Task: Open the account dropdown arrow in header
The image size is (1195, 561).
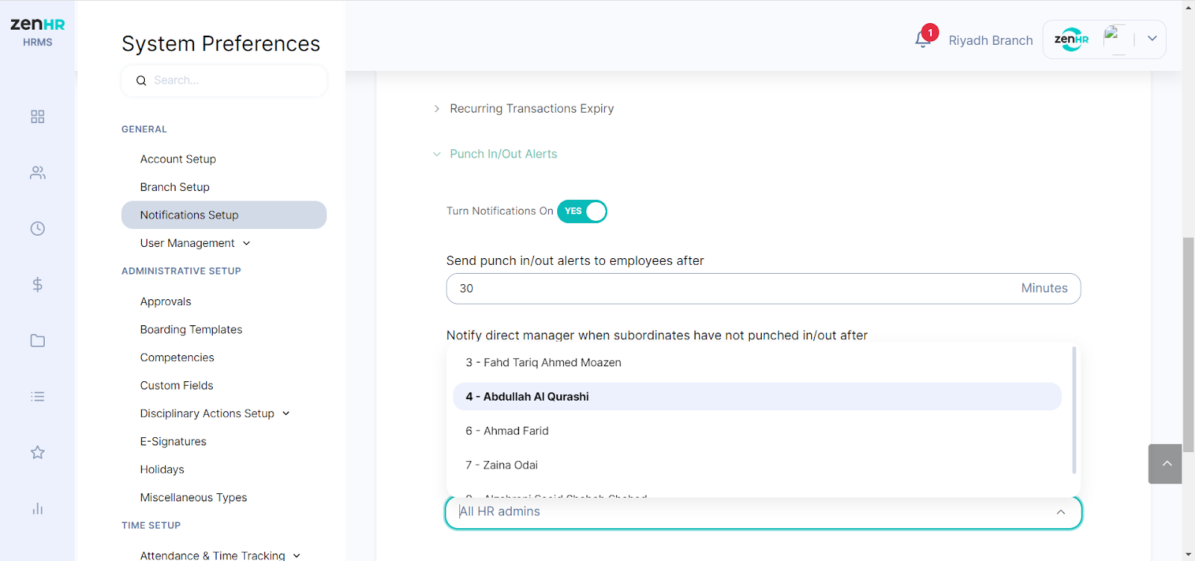Action: [1152, 39]
